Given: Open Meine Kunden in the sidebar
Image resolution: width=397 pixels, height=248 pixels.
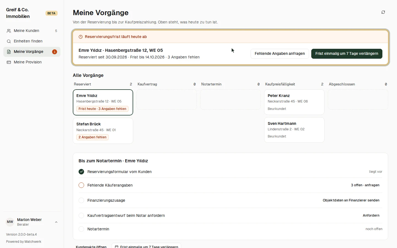Looking at the screenshot, I should (32, 31).
